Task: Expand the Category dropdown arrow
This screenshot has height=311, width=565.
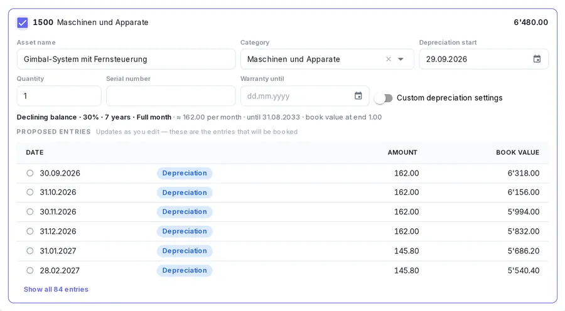Action: pyautogui.click(x=401, y=59)
